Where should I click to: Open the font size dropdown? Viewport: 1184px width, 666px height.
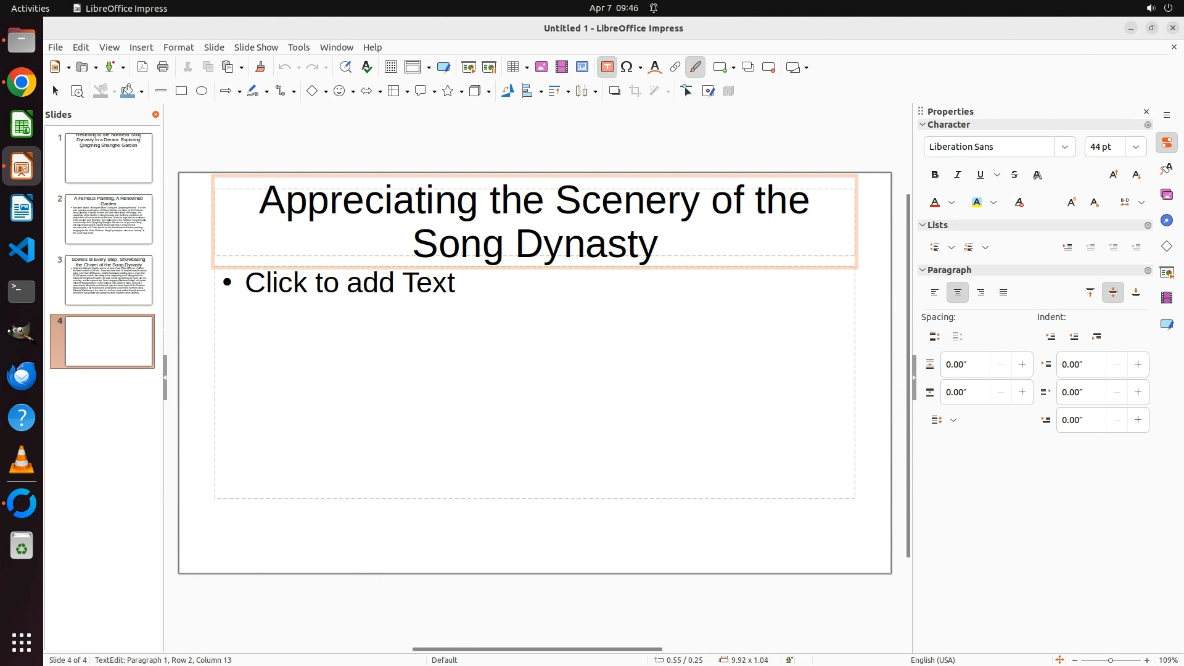click(1136, 147)
